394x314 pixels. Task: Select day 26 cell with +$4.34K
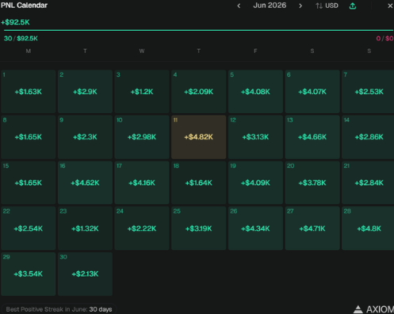tap(255, 229)
